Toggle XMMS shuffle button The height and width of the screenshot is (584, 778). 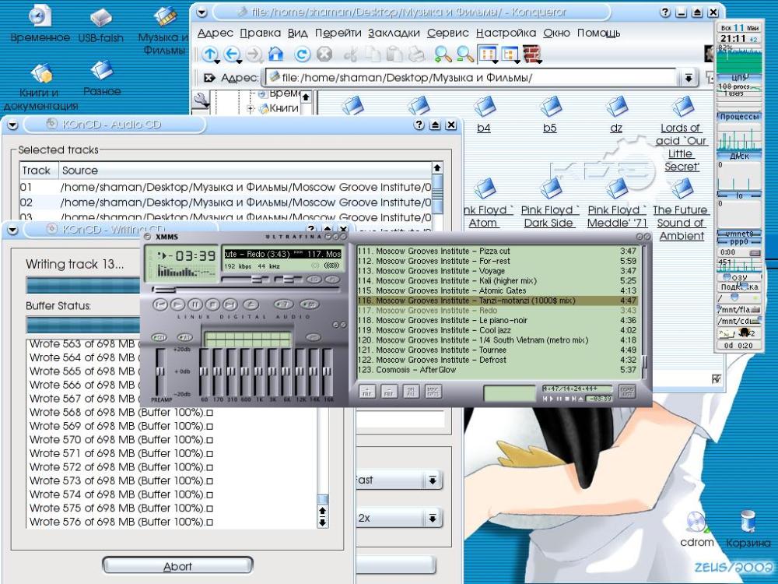284,304
